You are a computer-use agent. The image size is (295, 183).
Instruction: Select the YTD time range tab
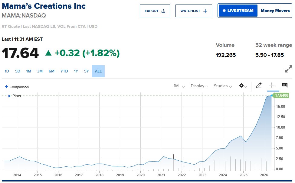tap(64, 71)
